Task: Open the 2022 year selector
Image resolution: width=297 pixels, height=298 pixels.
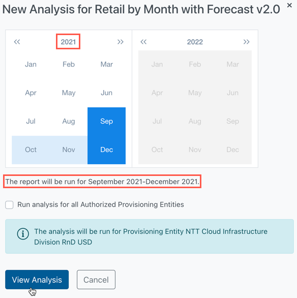Action: (x=195, y=42)
